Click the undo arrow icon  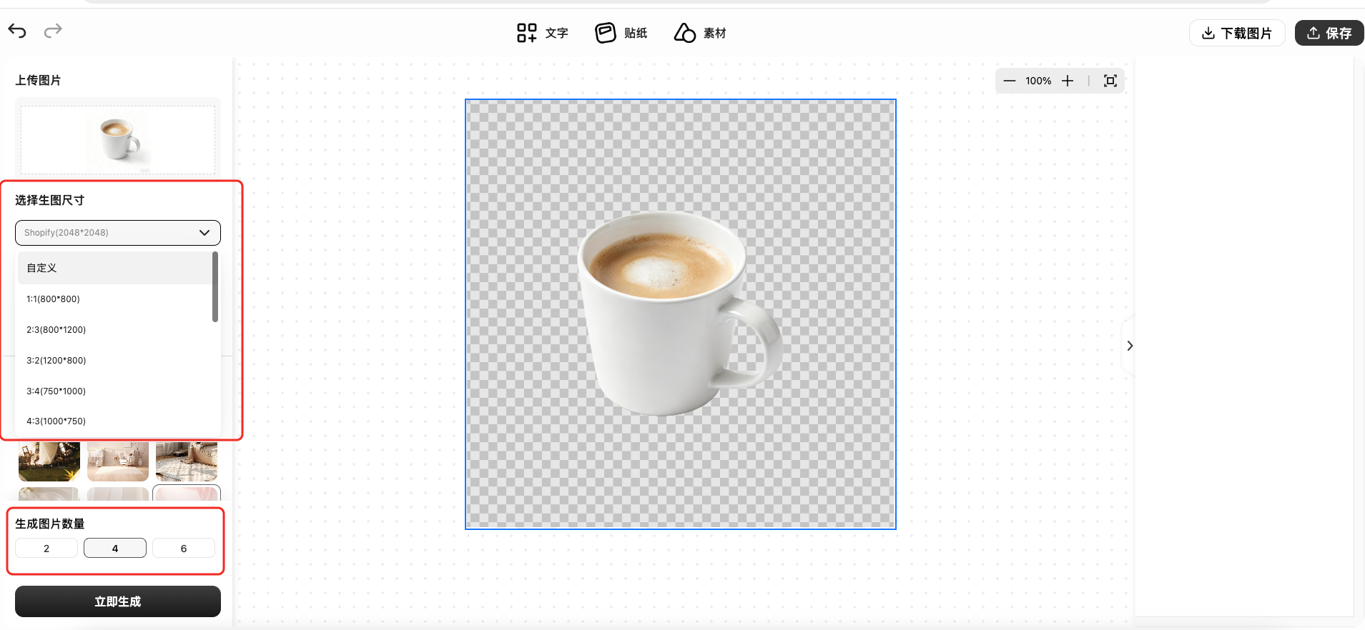tap(17, 31)
